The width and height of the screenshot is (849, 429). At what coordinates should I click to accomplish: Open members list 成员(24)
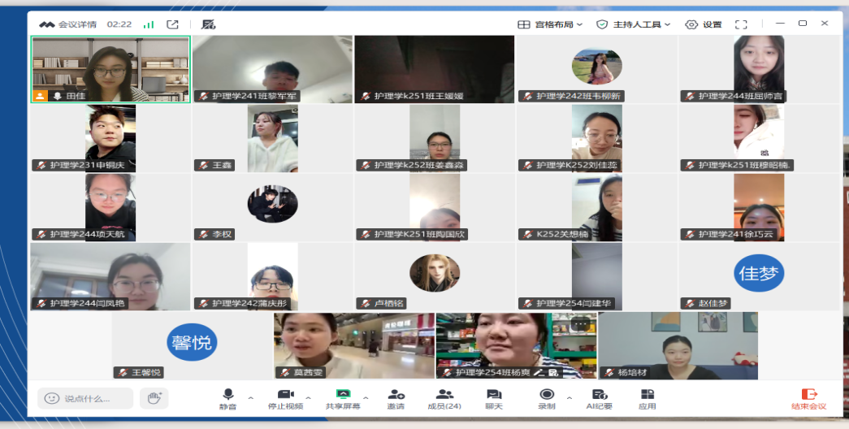click(x=444, y=398)
